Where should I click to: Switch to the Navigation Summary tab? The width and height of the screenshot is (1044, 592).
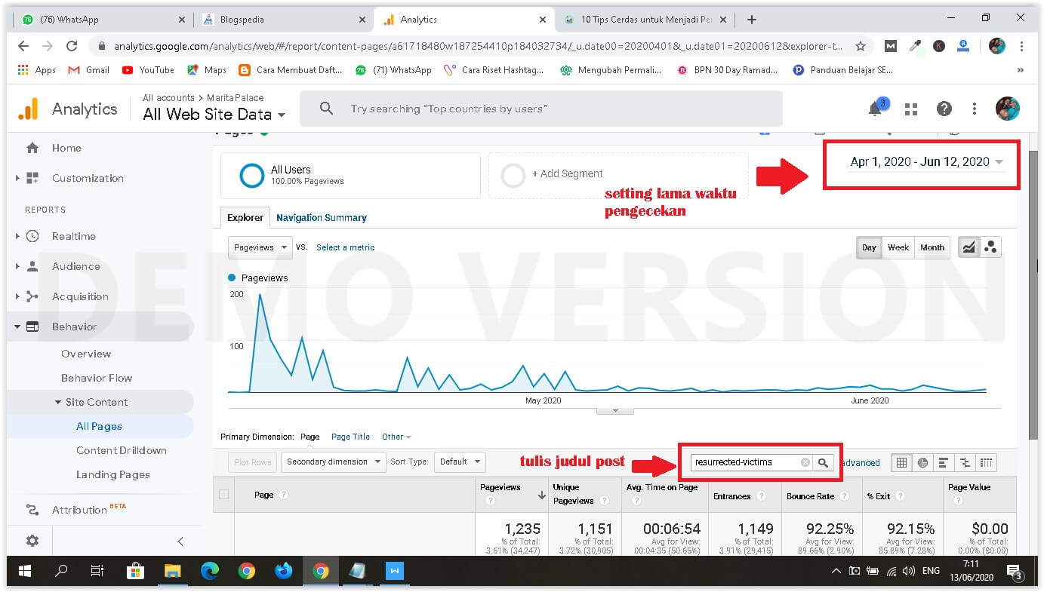322,217
